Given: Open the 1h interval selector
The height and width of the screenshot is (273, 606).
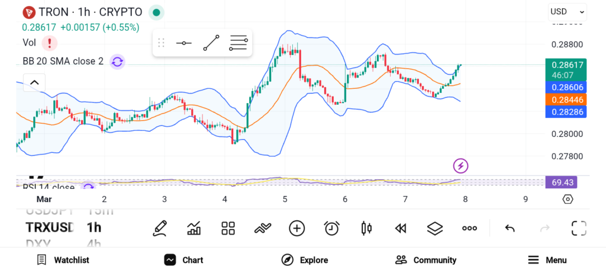Looking at the screenshot, I should [94, 227].
